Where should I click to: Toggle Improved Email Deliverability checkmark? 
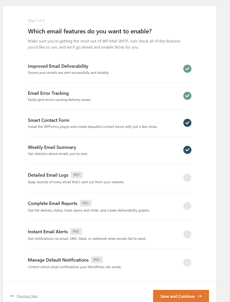point(187,69)
